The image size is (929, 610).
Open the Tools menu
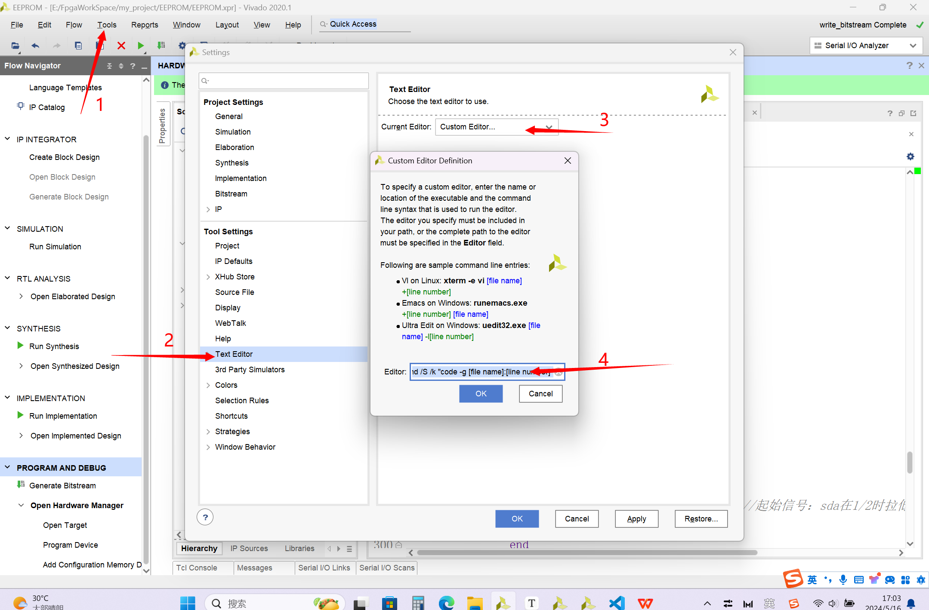(107, 25)
